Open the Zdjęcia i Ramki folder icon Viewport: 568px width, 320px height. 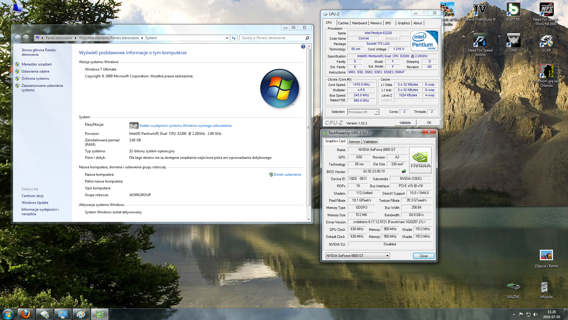pyautogui.click(x=546, y=259)
